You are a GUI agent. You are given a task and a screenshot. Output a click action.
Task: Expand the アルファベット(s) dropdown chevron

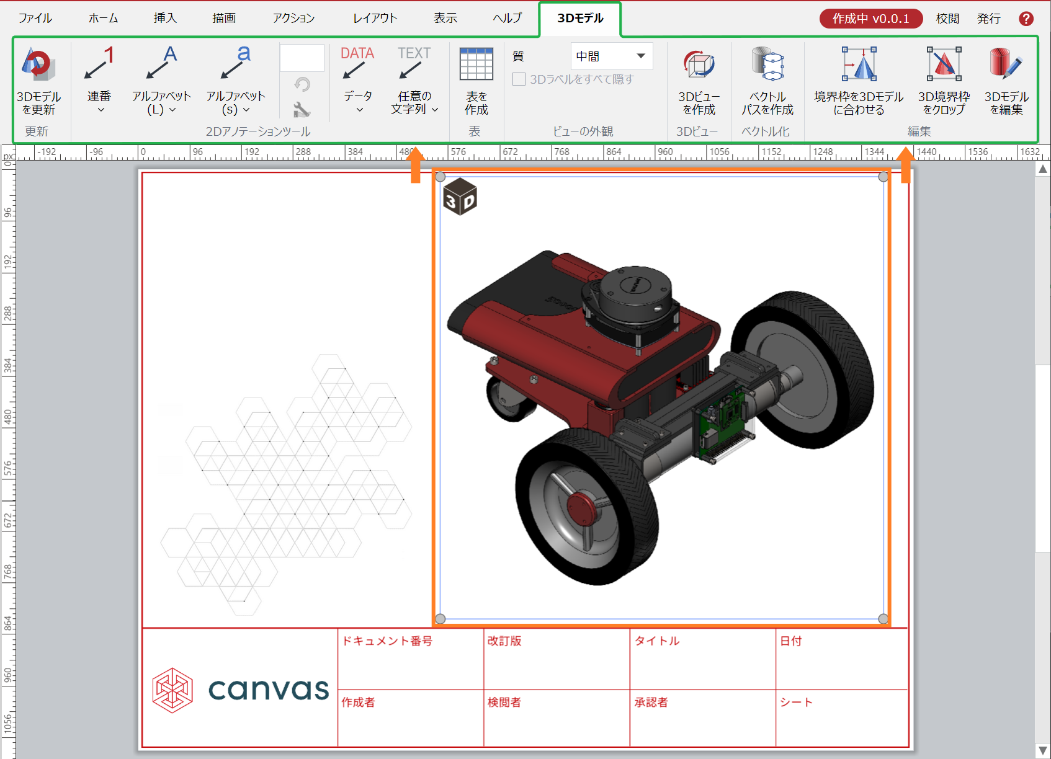(x=246, y=110)
